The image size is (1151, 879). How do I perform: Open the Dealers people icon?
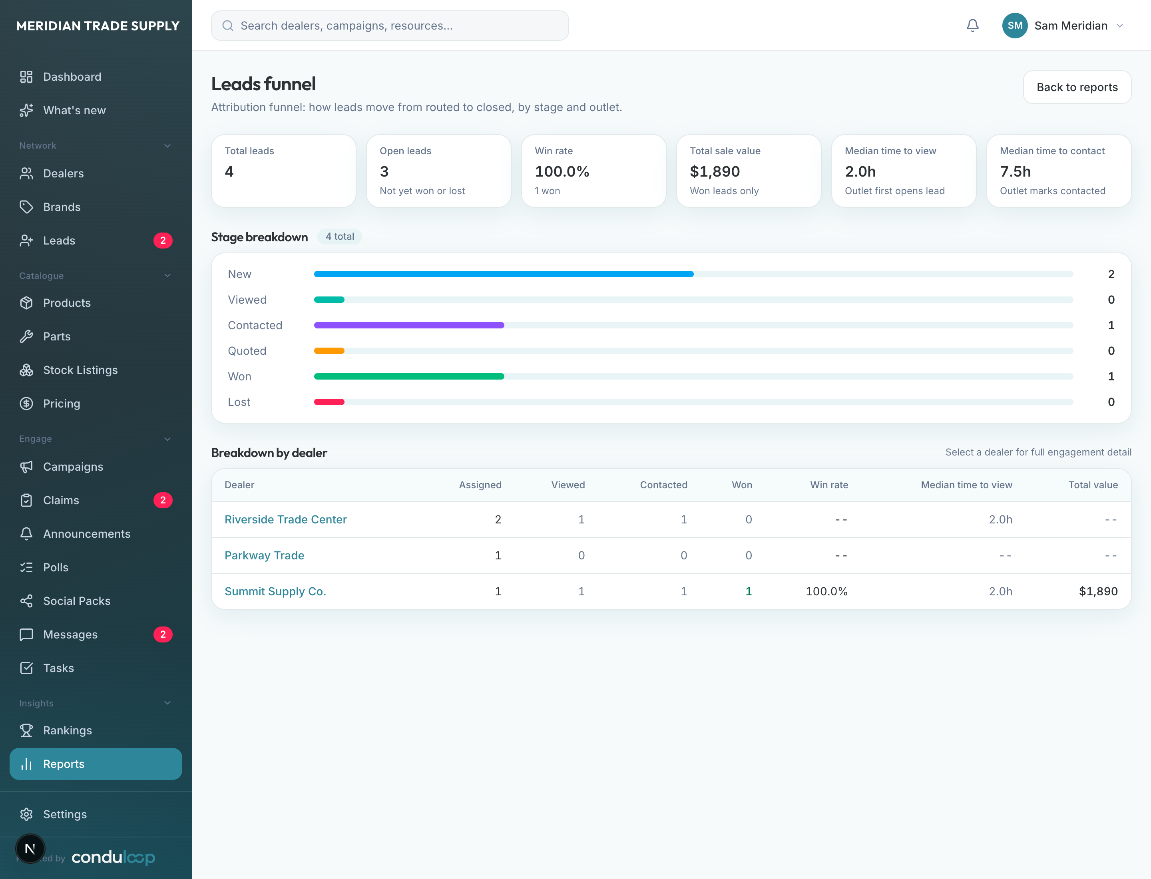point(26,173)
